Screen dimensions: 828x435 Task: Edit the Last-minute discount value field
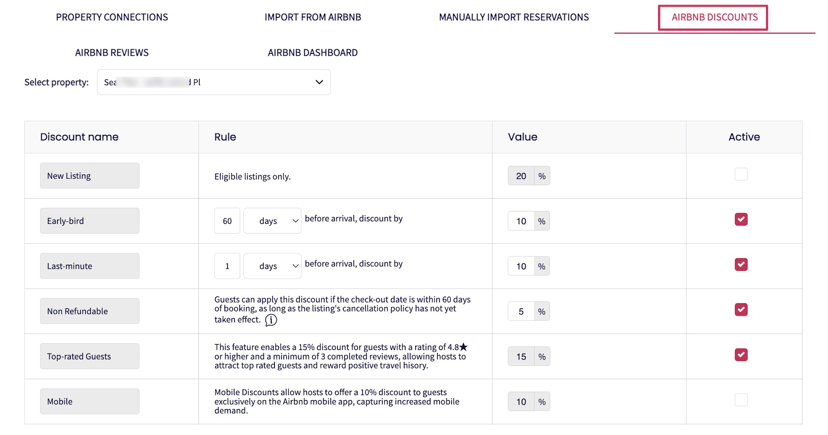[521, 266]
